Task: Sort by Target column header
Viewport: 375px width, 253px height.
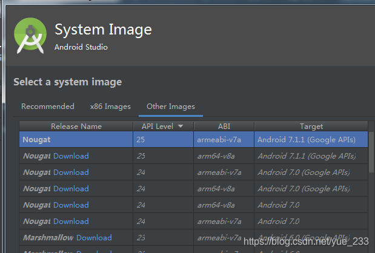Action: pyautogui.click(x=311, y=126)
